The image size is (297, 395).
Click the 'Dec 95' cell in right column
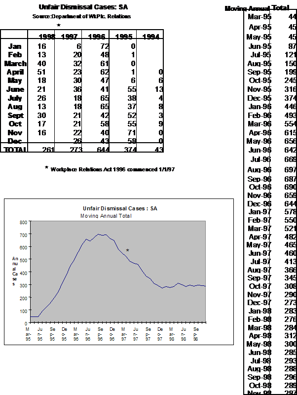[x=258, y=98]
